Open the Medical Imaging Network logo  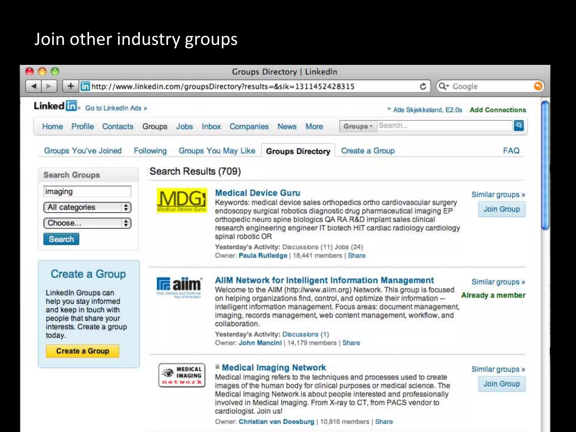[182, 375]
